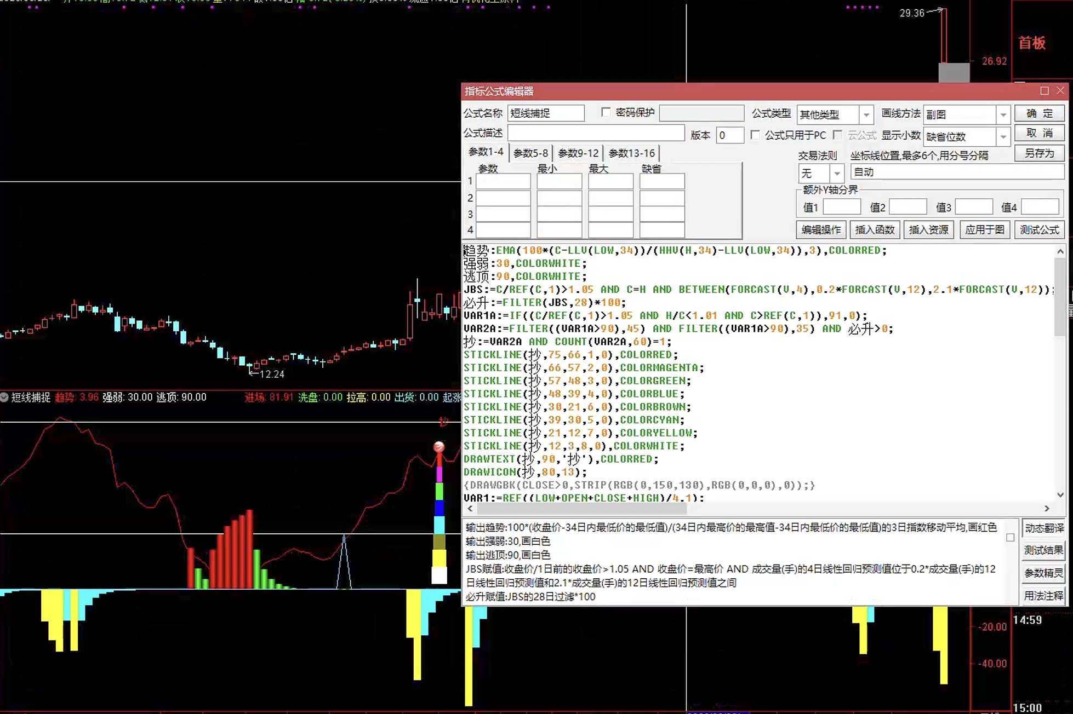
Task: Click 应用于图 button
Action: click(985, 229)
